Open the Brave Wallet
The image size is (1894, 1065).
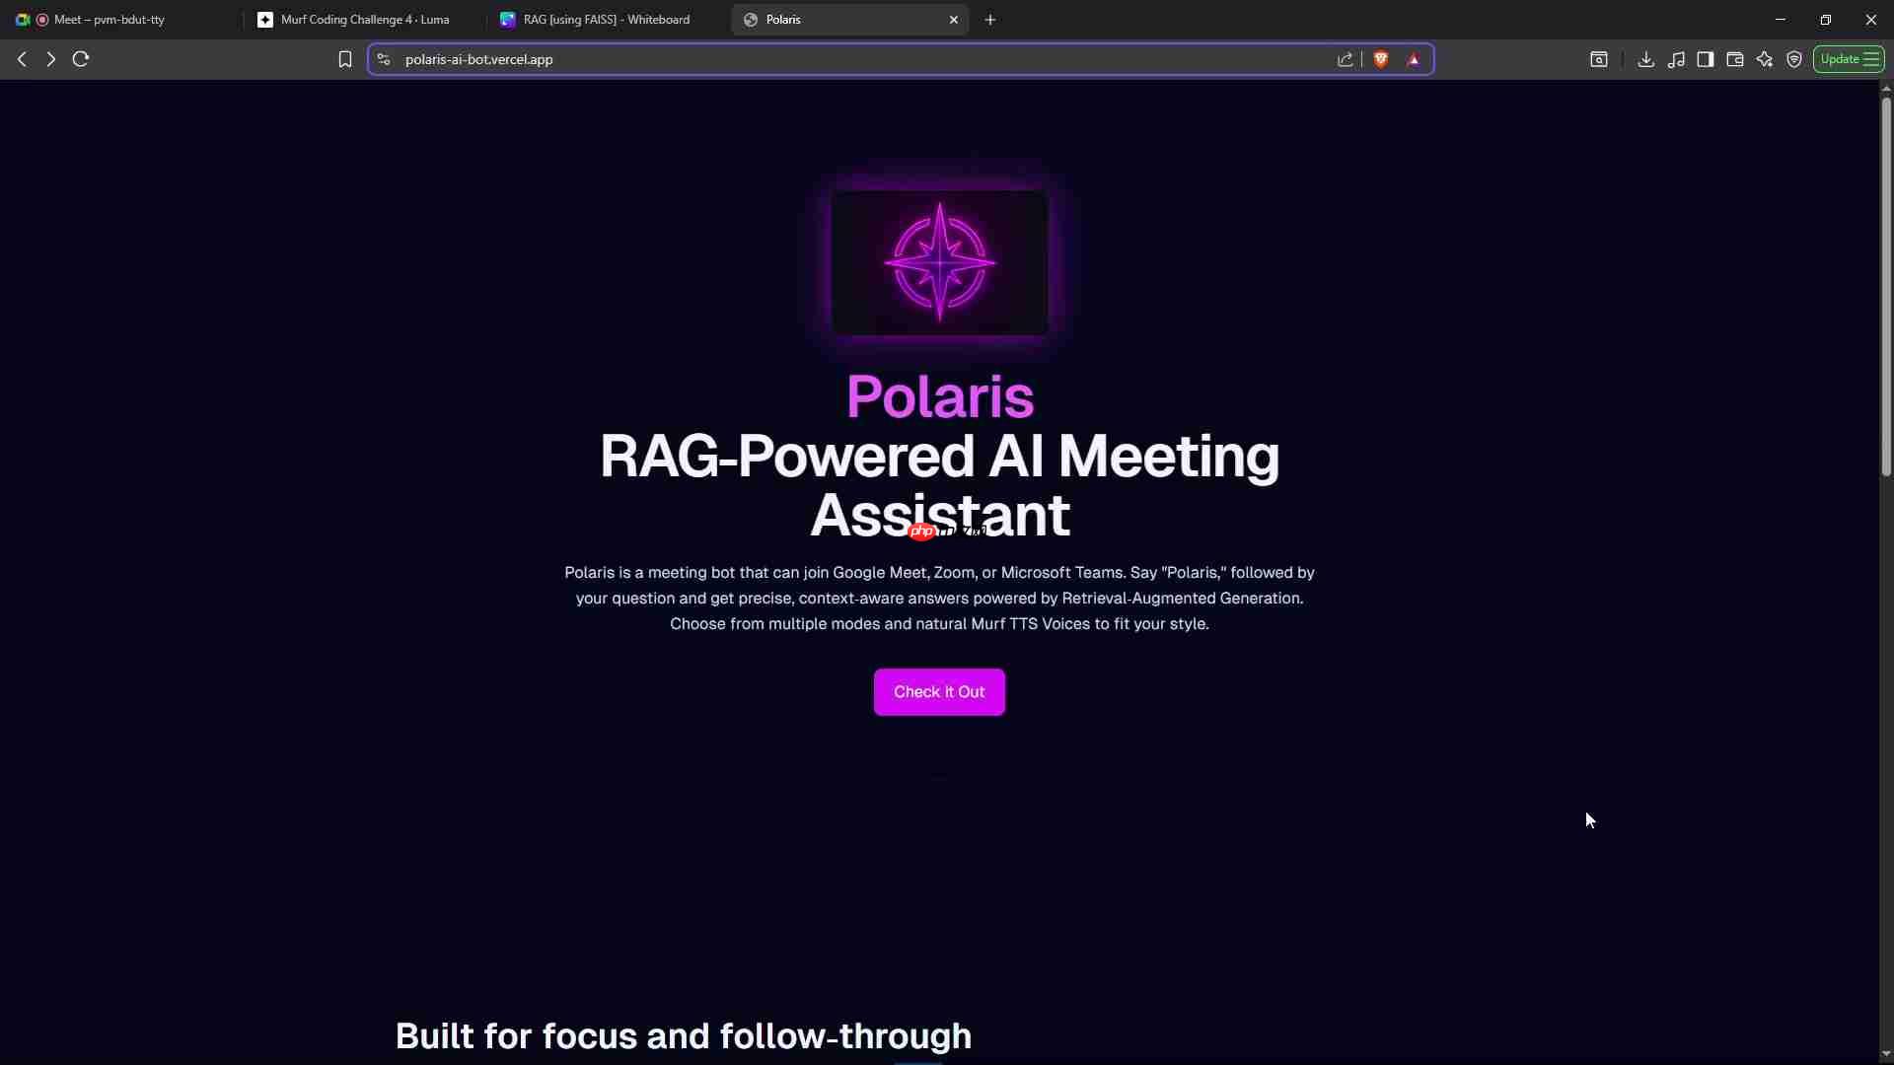(x=1735, y=59)
